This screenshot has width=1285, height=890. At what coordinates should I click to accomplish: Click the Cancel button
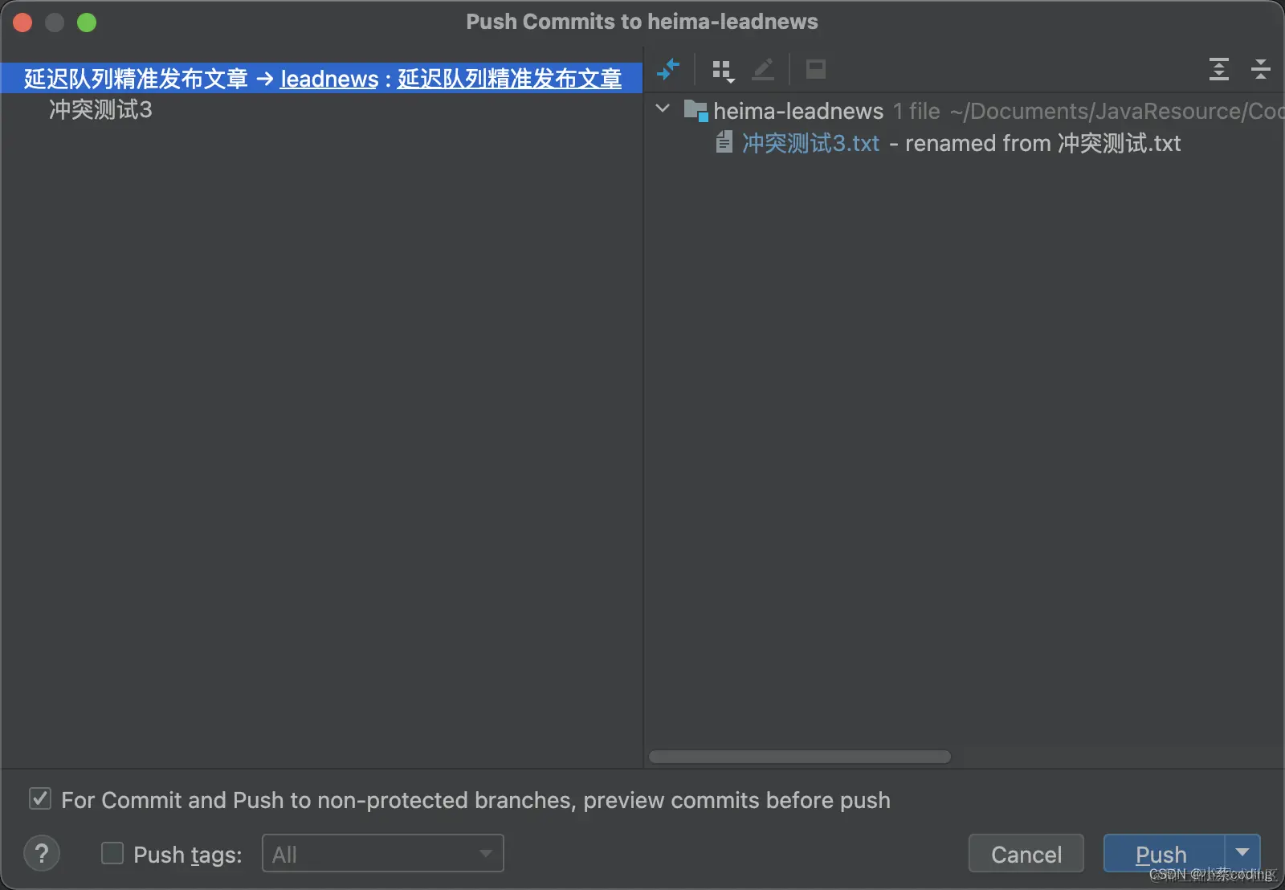click(x=1026, y=853)
